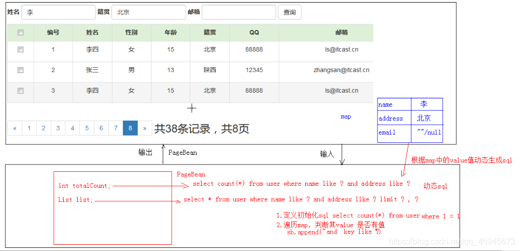Select active page 8 in pagination
The width and height of the screenshot is (520, 251).
tap(130, 128)
